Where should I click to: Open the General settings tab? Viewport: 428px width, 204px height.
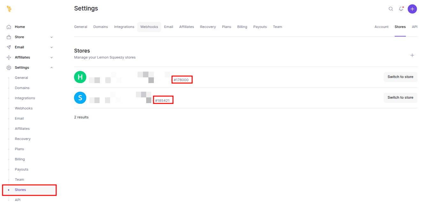[81, 27]
